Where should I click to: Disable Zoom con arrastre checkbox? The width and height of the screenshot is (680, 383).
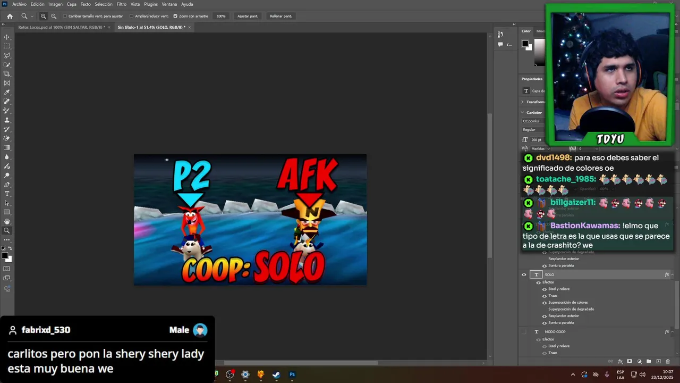pyautogui.click(x=175, y=16)
